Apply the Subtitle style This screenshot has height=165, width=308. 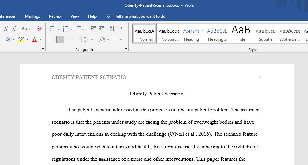click(x=266, y=34)
